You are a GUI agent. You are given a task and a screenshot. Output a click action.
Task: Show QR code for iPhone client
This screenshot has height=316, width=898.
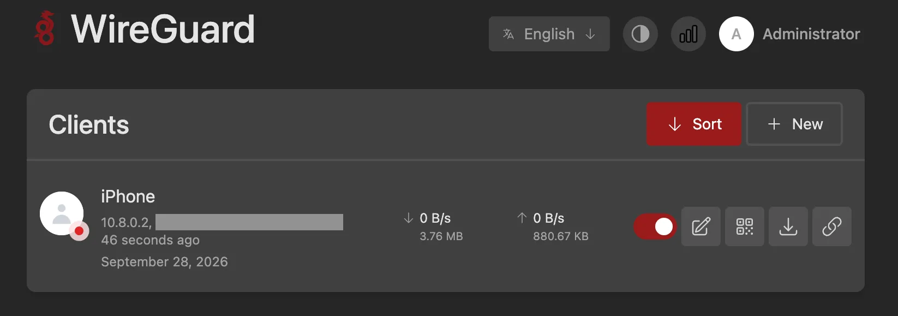pyautogui.click(x=744, y=226)
